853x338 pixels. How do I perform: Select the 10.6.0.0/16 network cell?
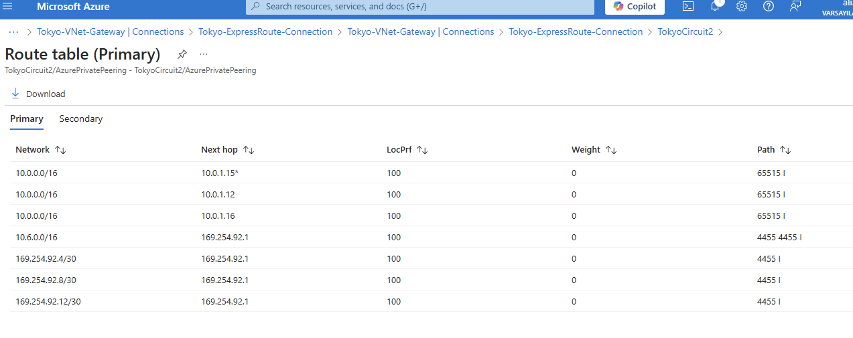36,238
